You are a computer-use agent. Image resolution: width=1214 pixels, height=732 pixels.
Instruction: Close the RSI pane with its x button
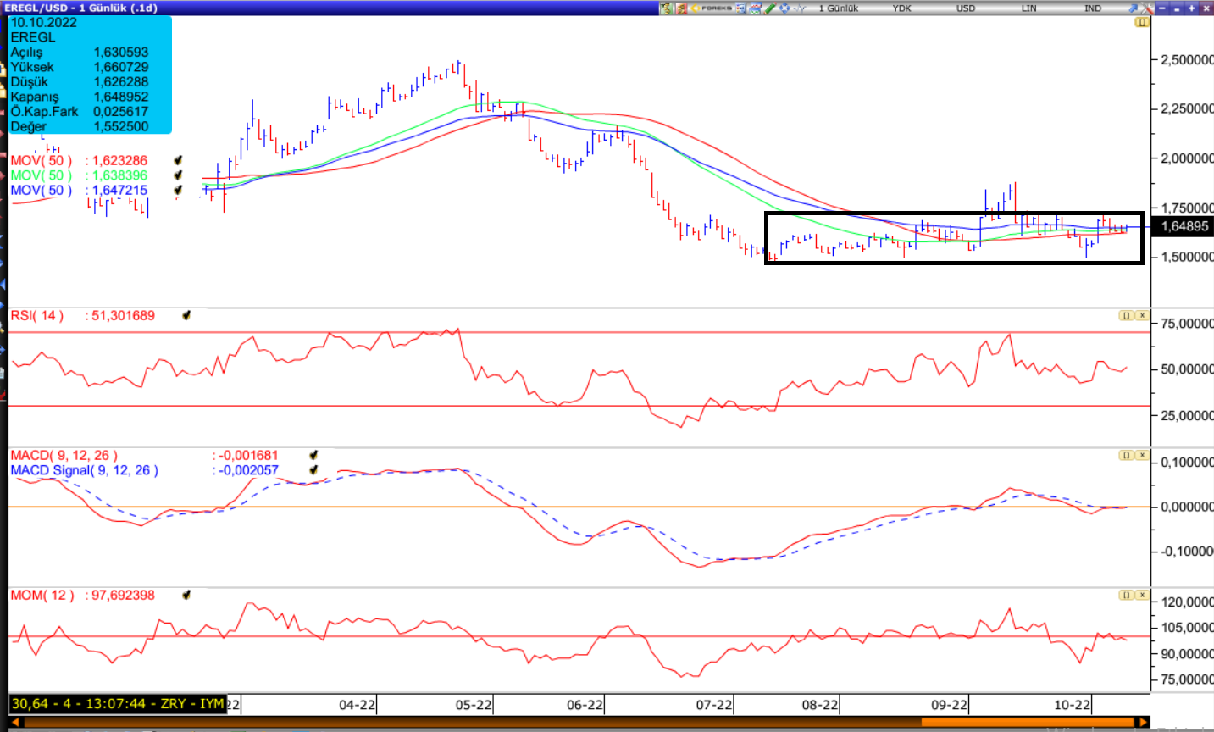coord(1142,315)
